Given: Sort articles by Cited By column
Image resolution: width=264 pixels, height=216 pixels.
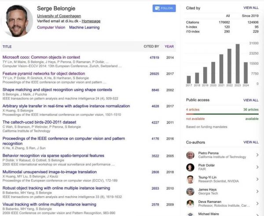Looking at the screenshot, I should (x=151, y=46).
